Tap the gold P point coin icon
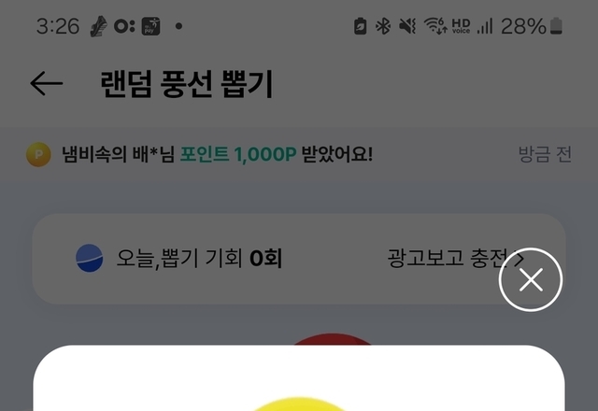The height and width of the screenshot is (411, 598). (x=38, y=154)
